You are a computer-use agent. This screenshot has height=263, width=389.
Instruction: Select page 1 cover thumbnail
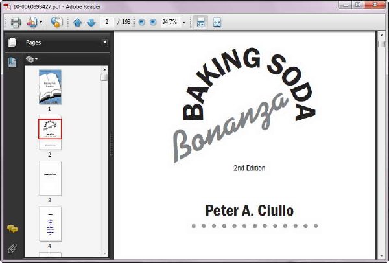coord(50,87)
